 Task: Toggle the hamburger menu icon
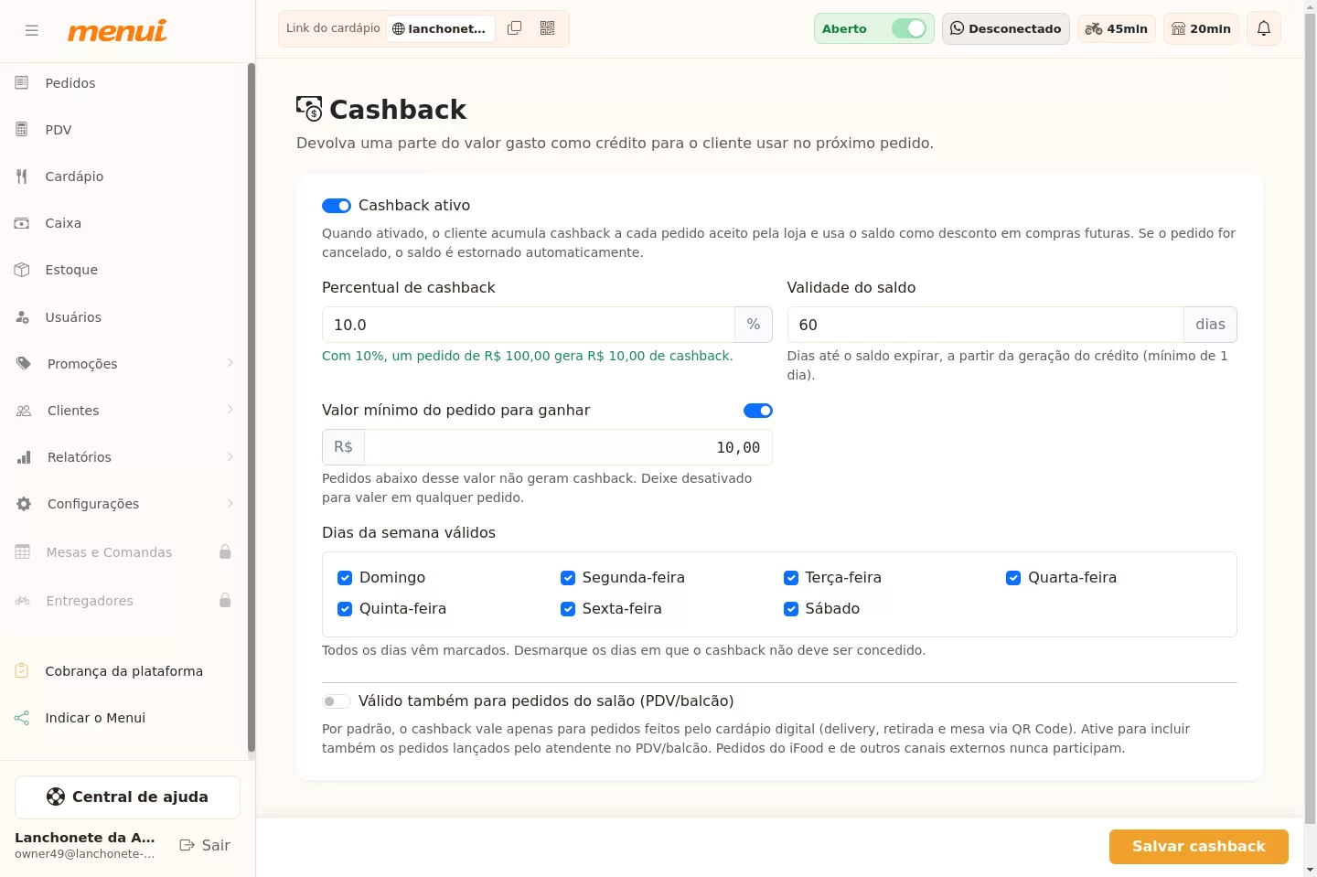(32, 30)
